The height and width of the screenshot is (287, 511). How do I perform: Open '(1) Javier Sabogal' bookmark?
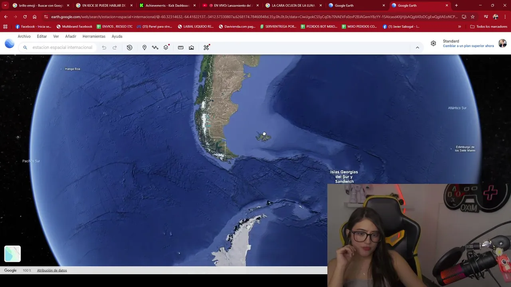click(x=401, y=26)
